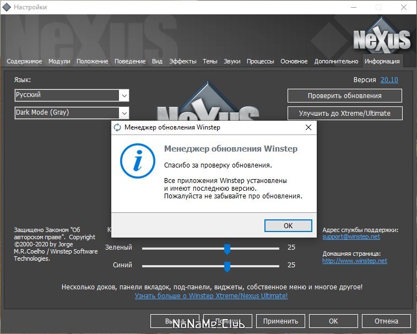Click the Язык: label
This screenshot has width=417, height=334.
point(23,80)
